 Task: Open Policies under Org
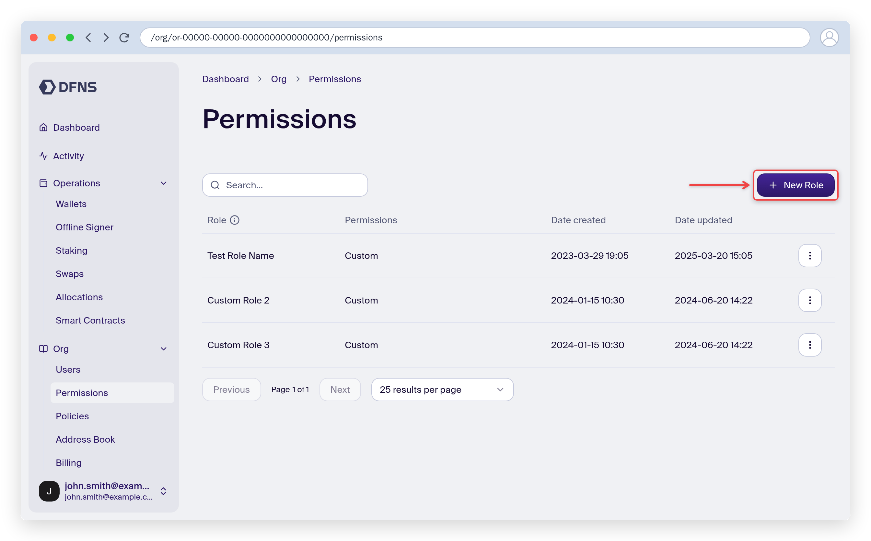tap(72, 416)
